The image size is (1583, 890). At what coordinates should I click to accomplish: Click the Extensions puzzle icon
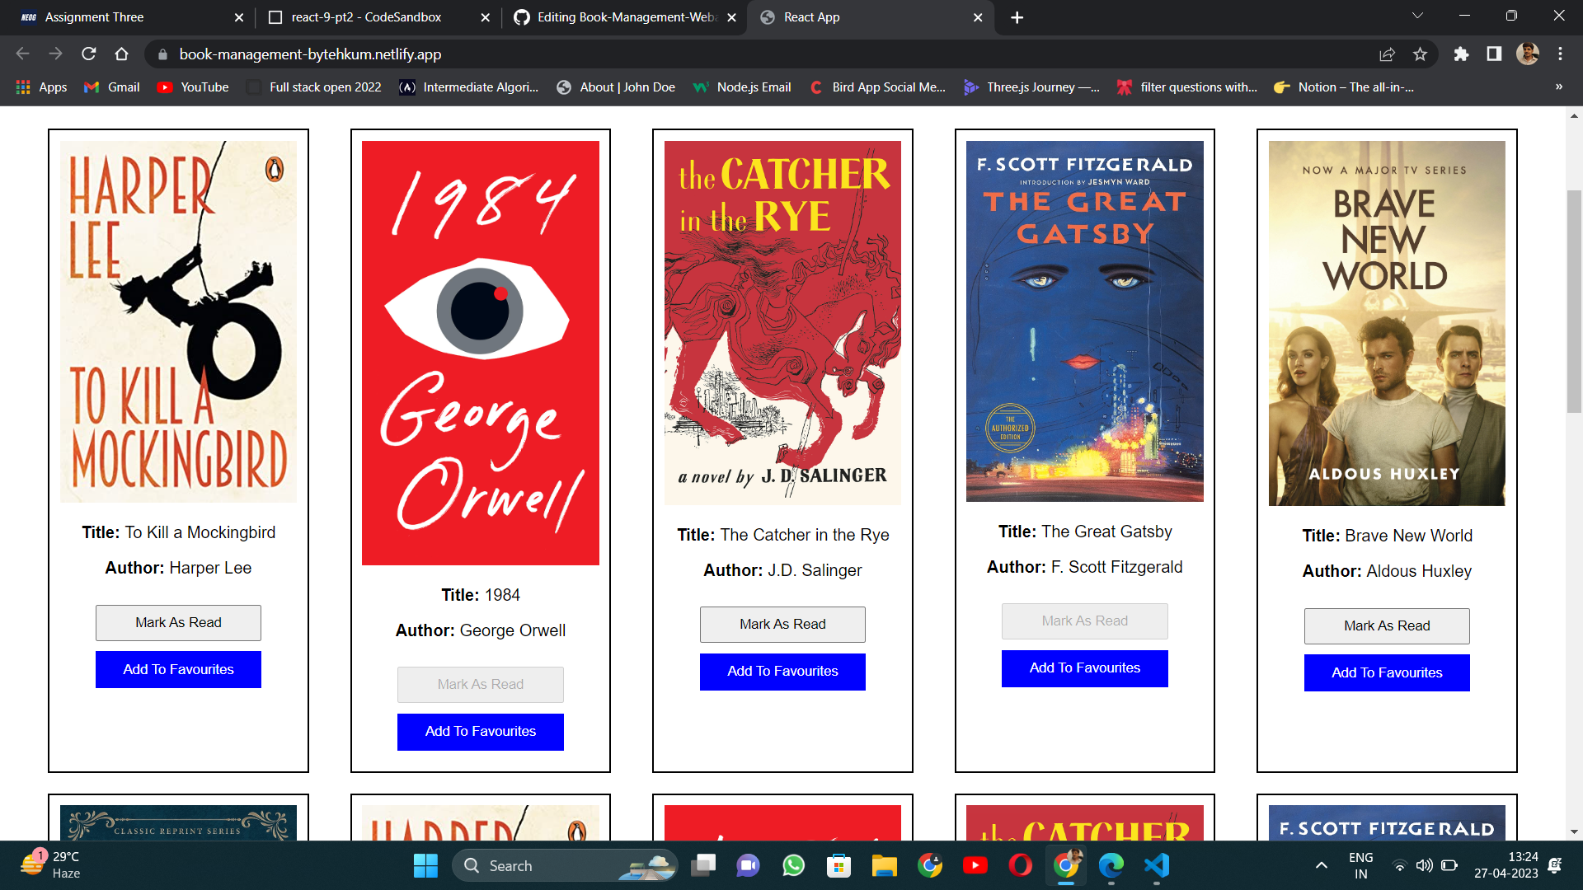[1463, 54]
